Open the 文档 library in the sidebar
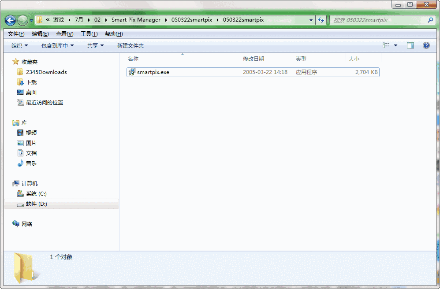The width and height of the screenshot is (440, 289). pyautogui.click(x=31, y=153)
